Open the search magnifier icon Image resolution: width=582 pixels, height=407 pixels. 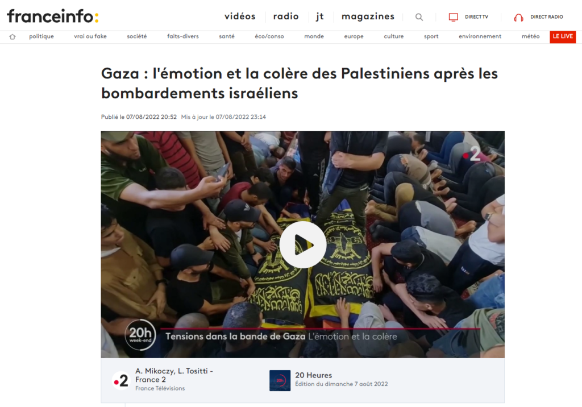point(419,17)
